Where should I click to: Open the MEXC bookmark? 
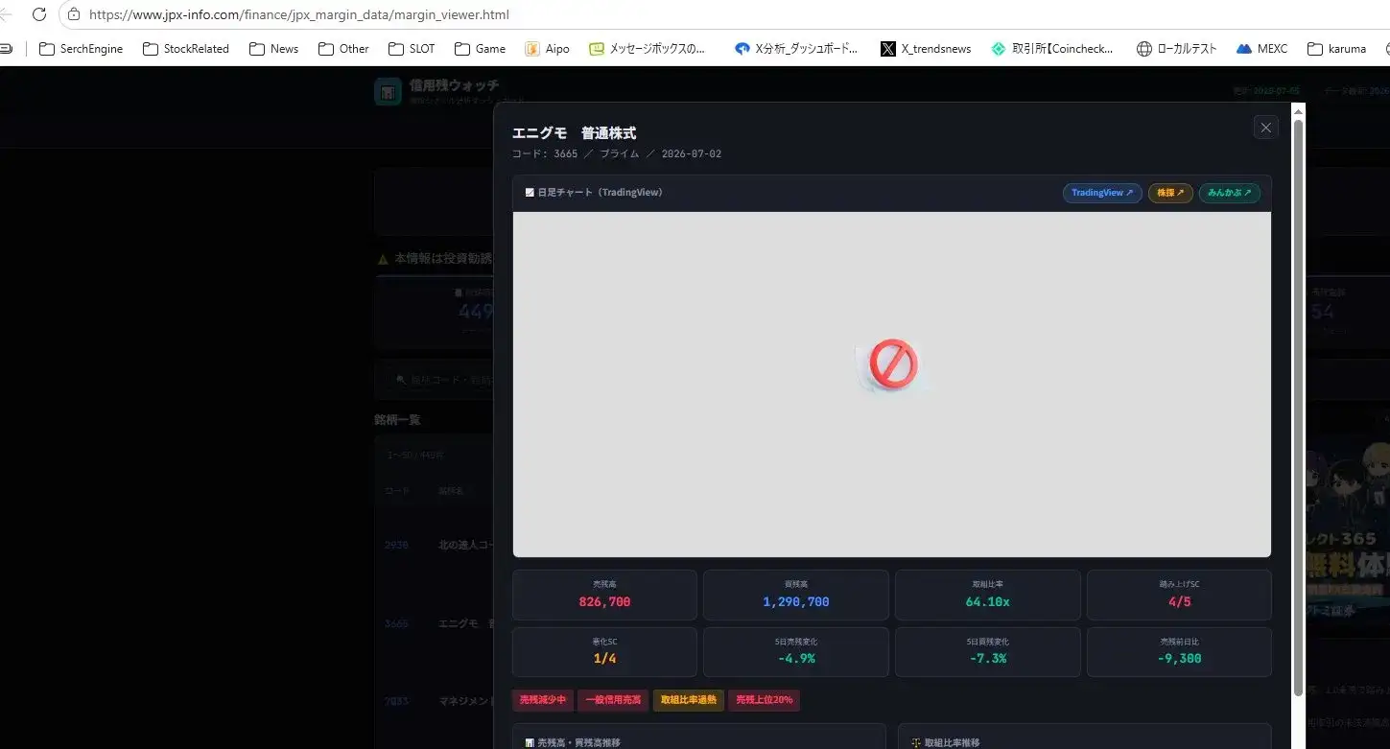pos(1261,49)
